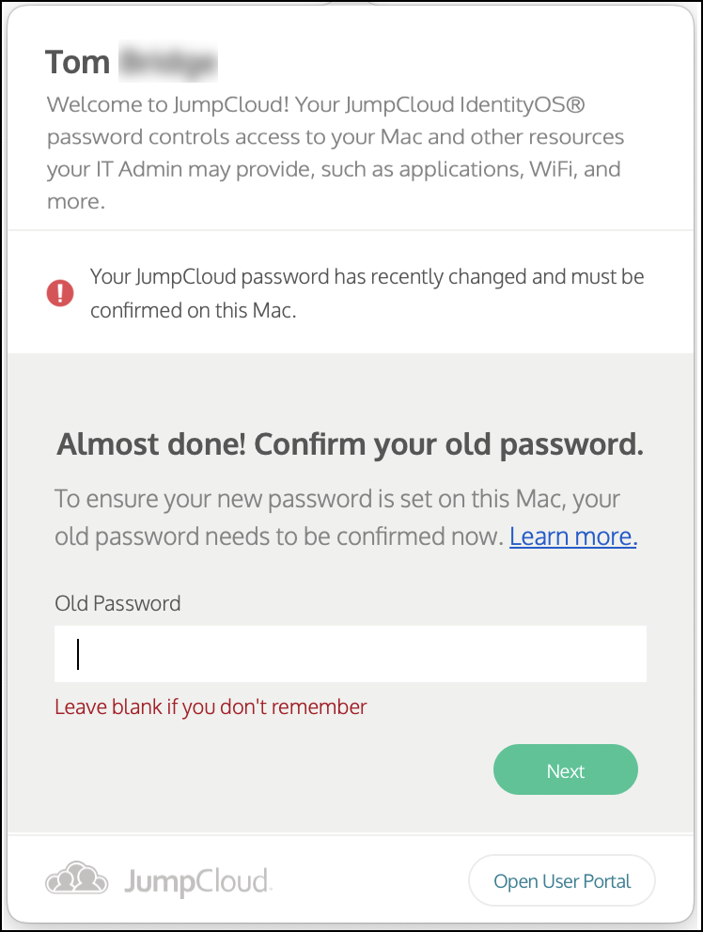
Task: Click the Old Password field label
Action: click(117, 603)
